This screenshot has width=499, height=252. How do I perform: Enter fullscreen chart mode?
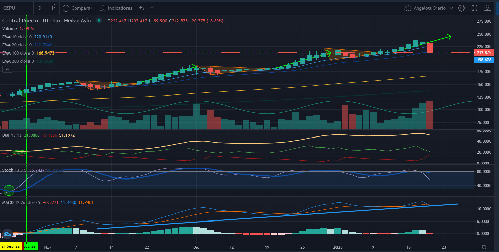[475, 8]
